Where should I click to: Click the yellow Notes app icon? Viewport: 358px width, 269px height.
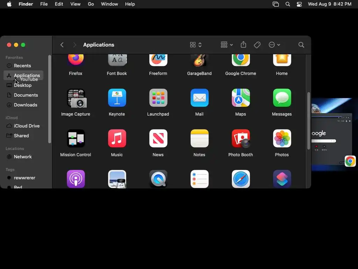click(x=199, y=138)
